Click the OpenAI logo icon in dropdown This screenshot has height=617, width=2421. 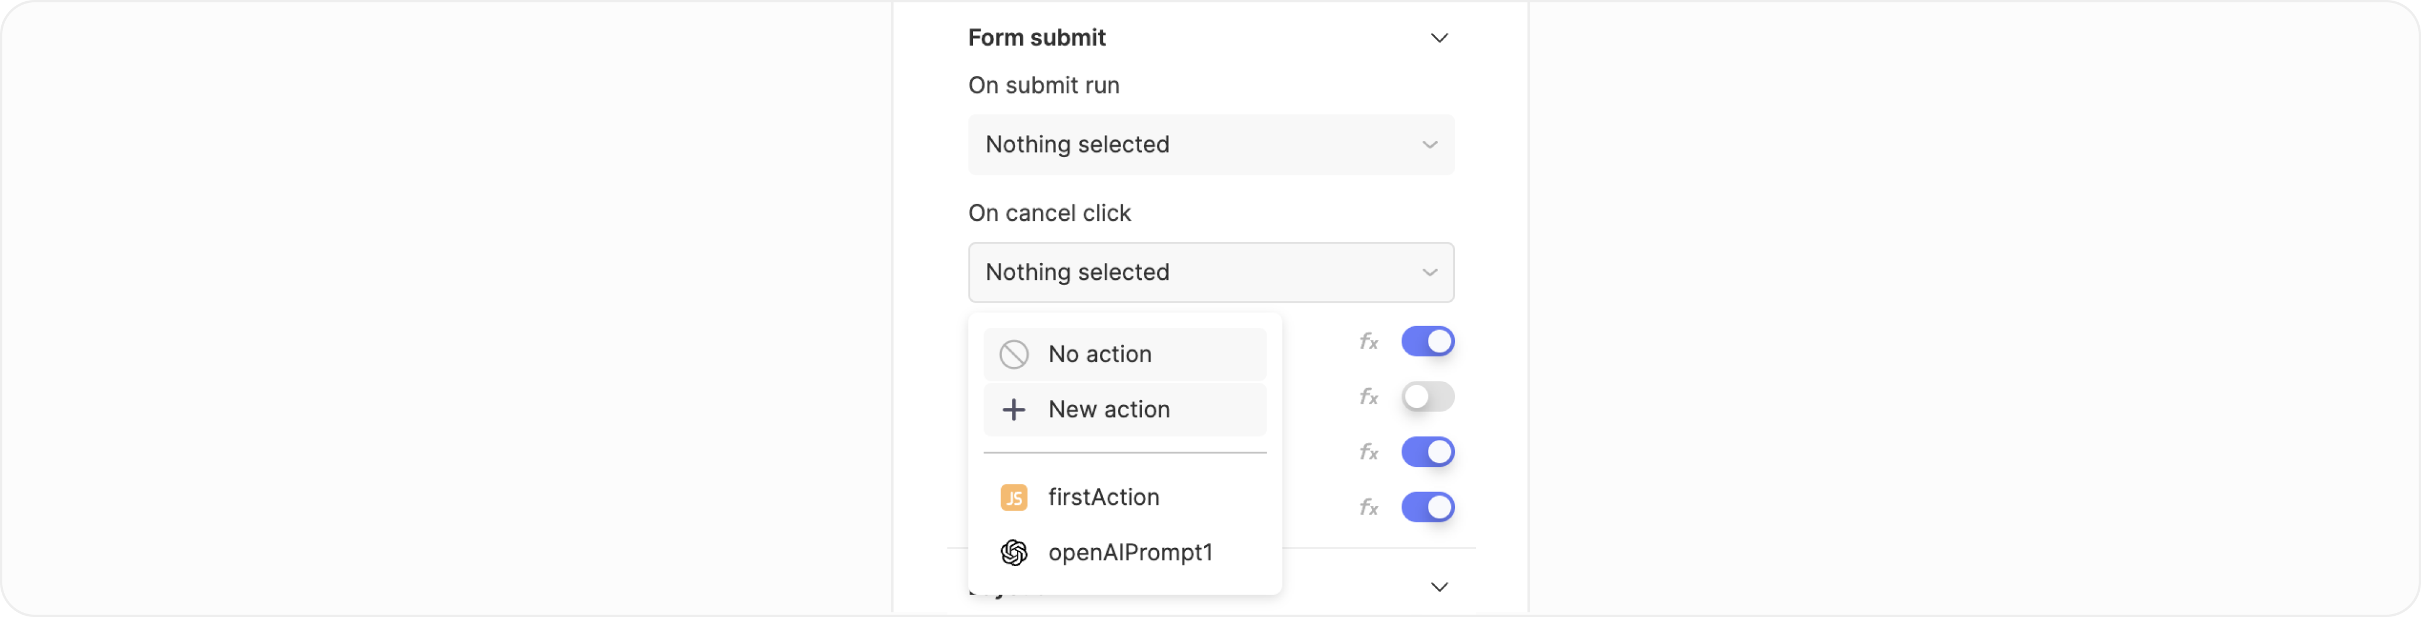point(1013,552)
